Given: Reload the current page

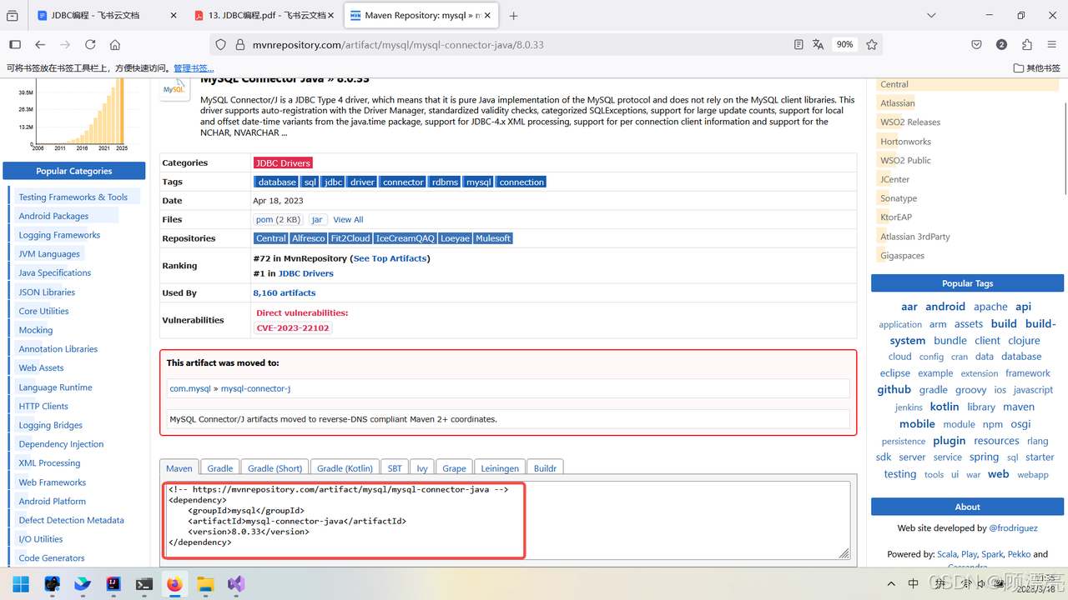Looking at the screenshot, I should point(90,44).
